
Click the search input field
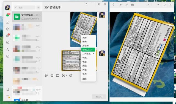tap(25, 7)
